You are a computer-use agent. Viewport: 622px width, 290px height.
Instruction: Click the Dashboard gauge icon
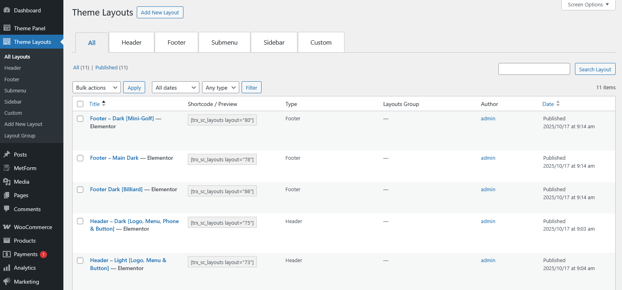tap(7, 10)
